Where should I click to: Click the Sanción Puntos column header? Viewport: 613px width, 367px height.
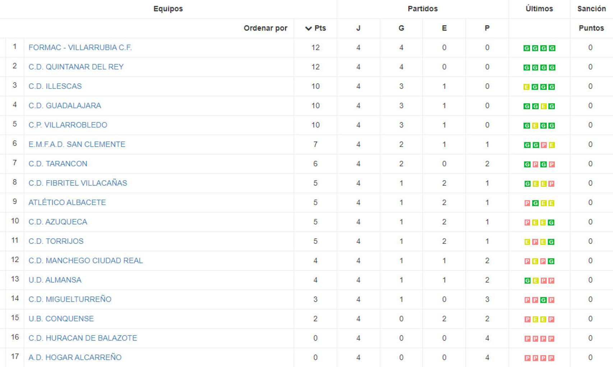pyautogui.click(x=591, y=28)
